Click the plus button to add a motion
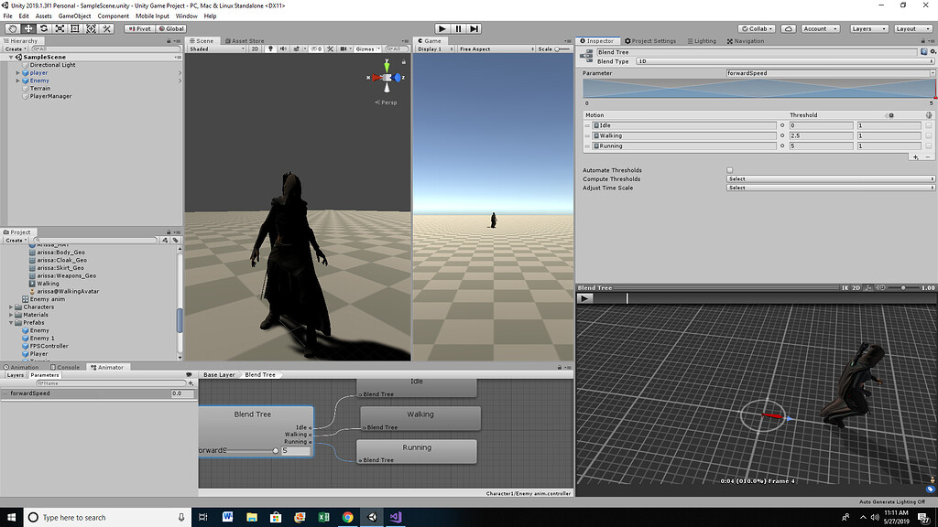Viewport: 938px width, 527px height. [914, 156]
